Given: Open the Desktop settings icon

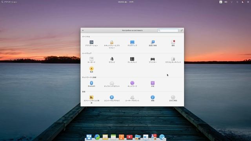Looking at the screenshot, I should [132, 42].
